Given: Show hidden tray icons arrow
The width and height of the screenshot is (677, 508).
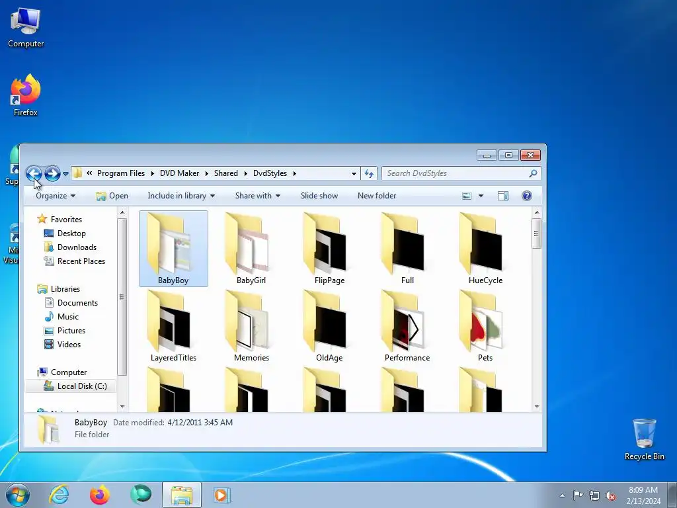Looking at the screenshot, I should pos(562,495).
